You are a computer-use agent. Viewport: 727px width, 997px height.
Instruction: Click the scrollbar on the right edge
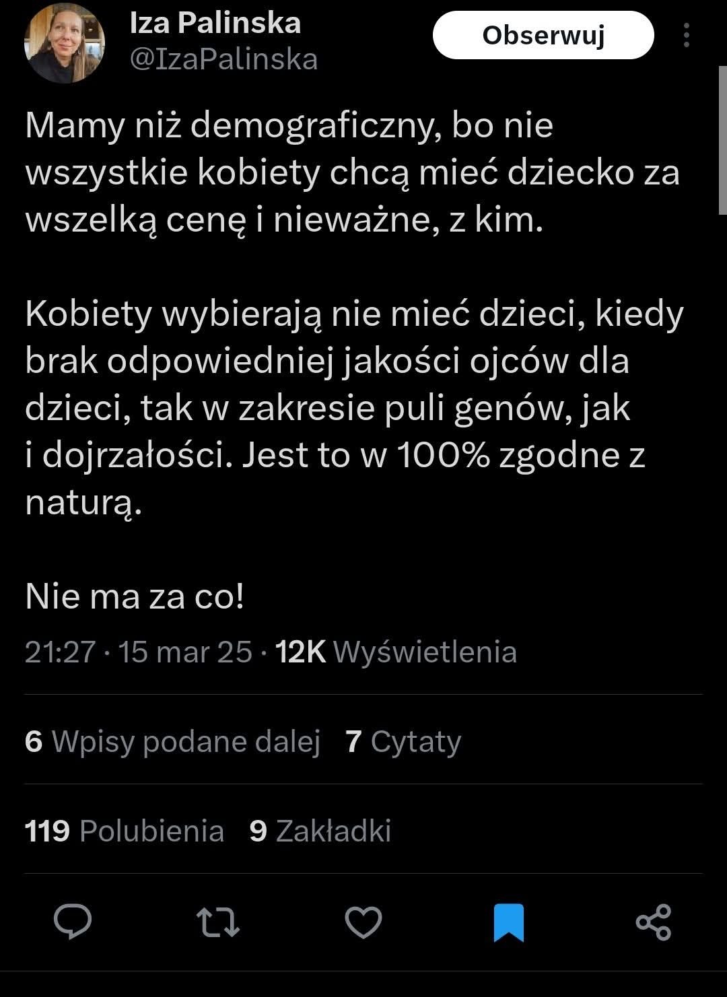(722, 141)
